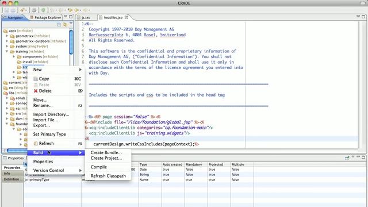
Task: Toggle Link with Editor in Navigator
Action: (x=65, y=24)
